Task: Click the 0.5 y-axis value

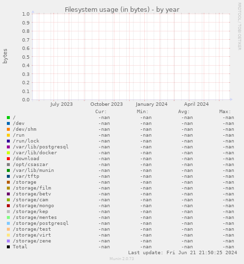Action: [26, 57]
